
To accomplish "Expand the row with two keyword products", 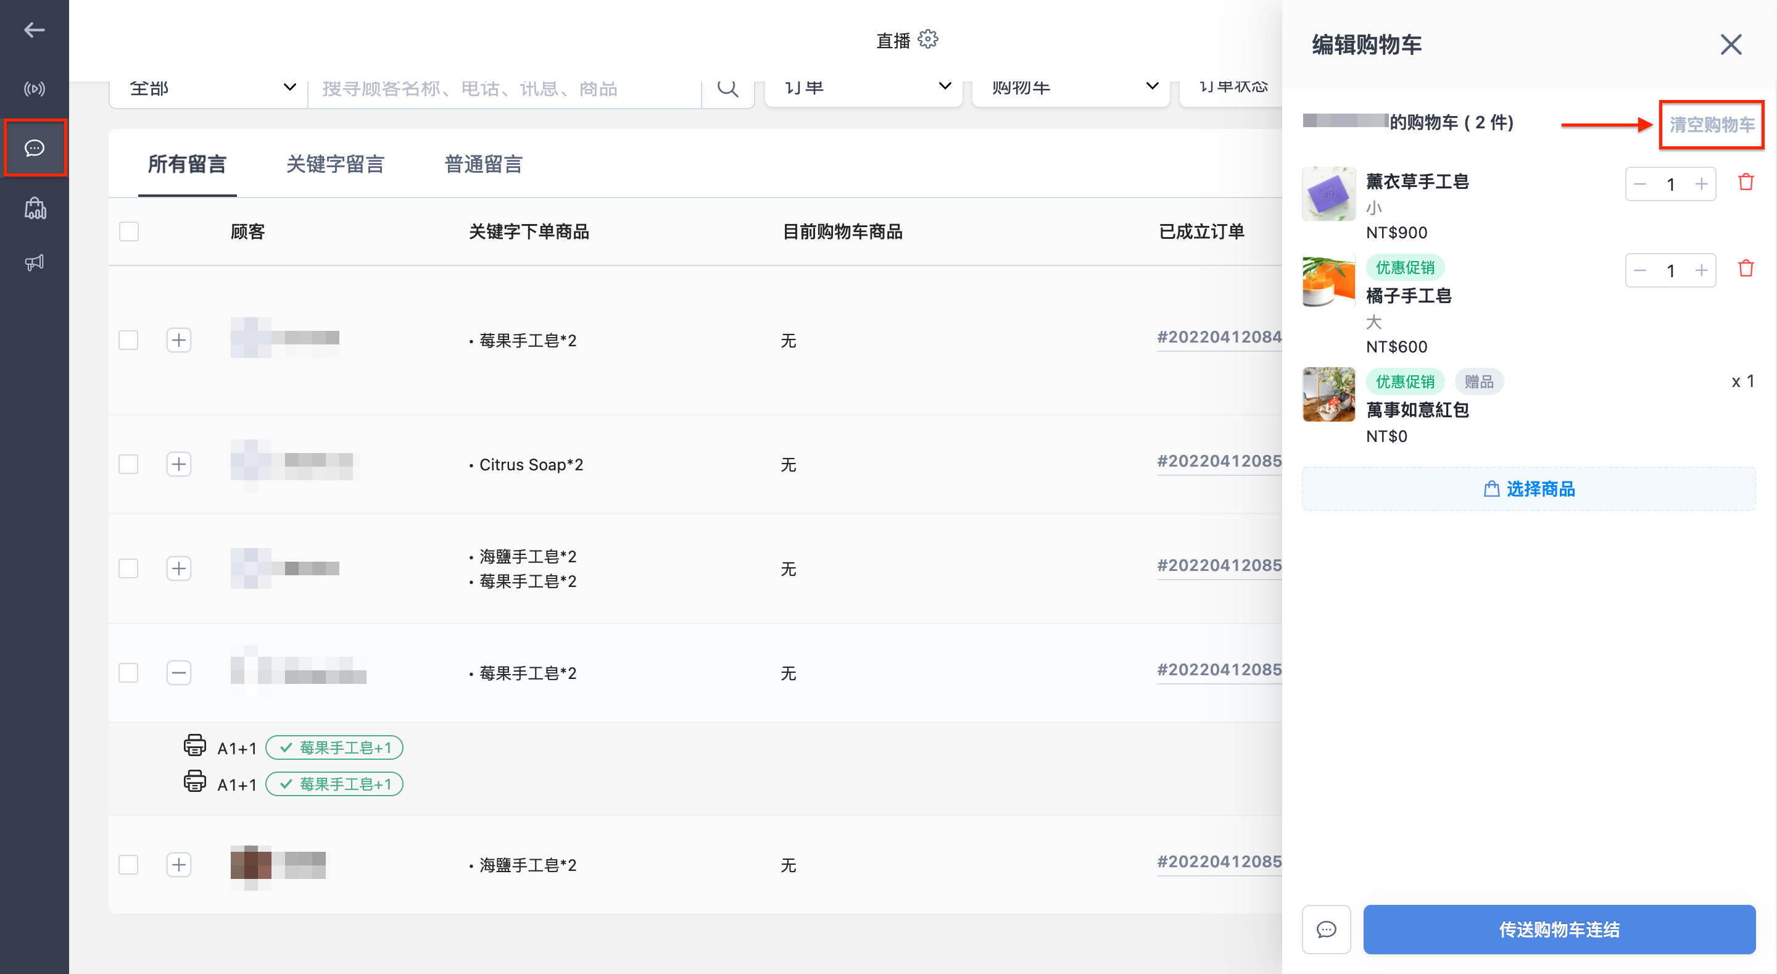I will click(x=180, y=569).
